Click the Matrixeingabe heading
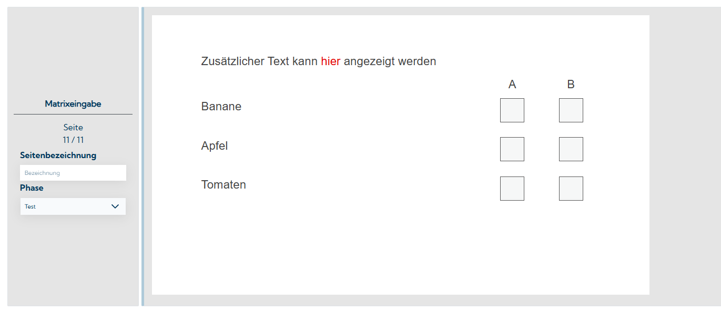The image size is (721, 312). coord(73,104)
